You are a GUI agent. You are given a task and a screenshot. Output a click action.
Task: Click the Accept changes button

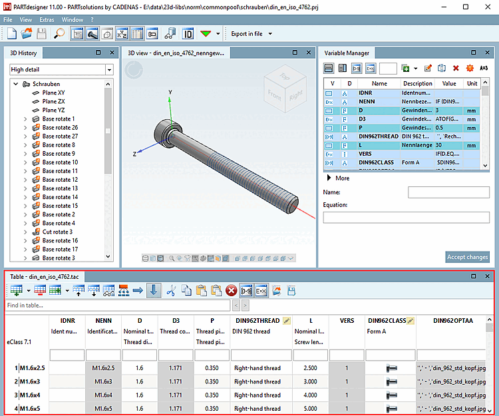point(467,257)
